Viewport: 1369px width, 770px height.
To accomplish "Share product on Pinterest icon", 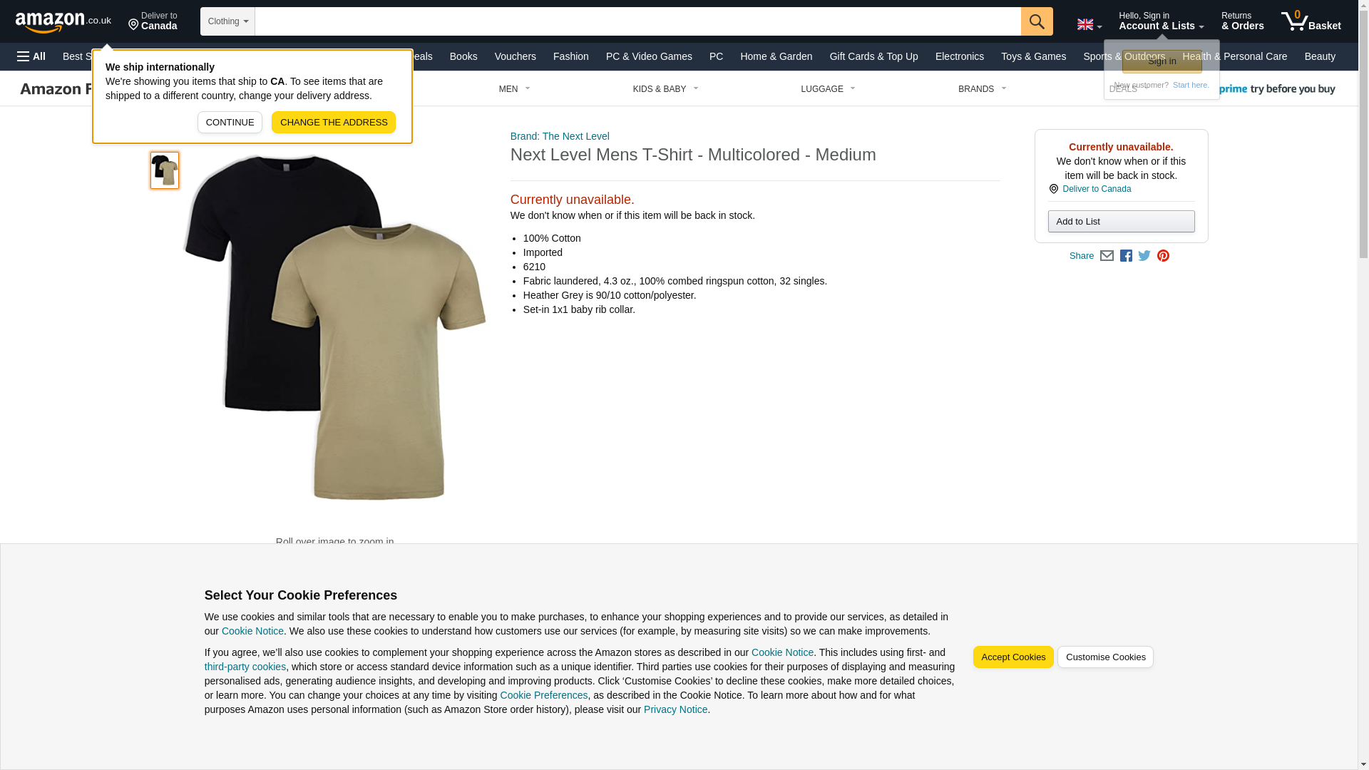I will (x=1163, y=256).
